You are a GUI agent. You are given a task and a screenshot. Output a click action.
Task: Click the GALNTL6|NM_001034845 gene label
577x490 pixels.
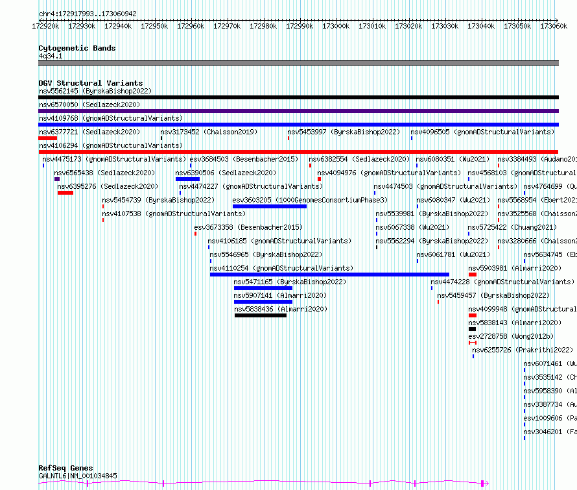pos(78,476)
